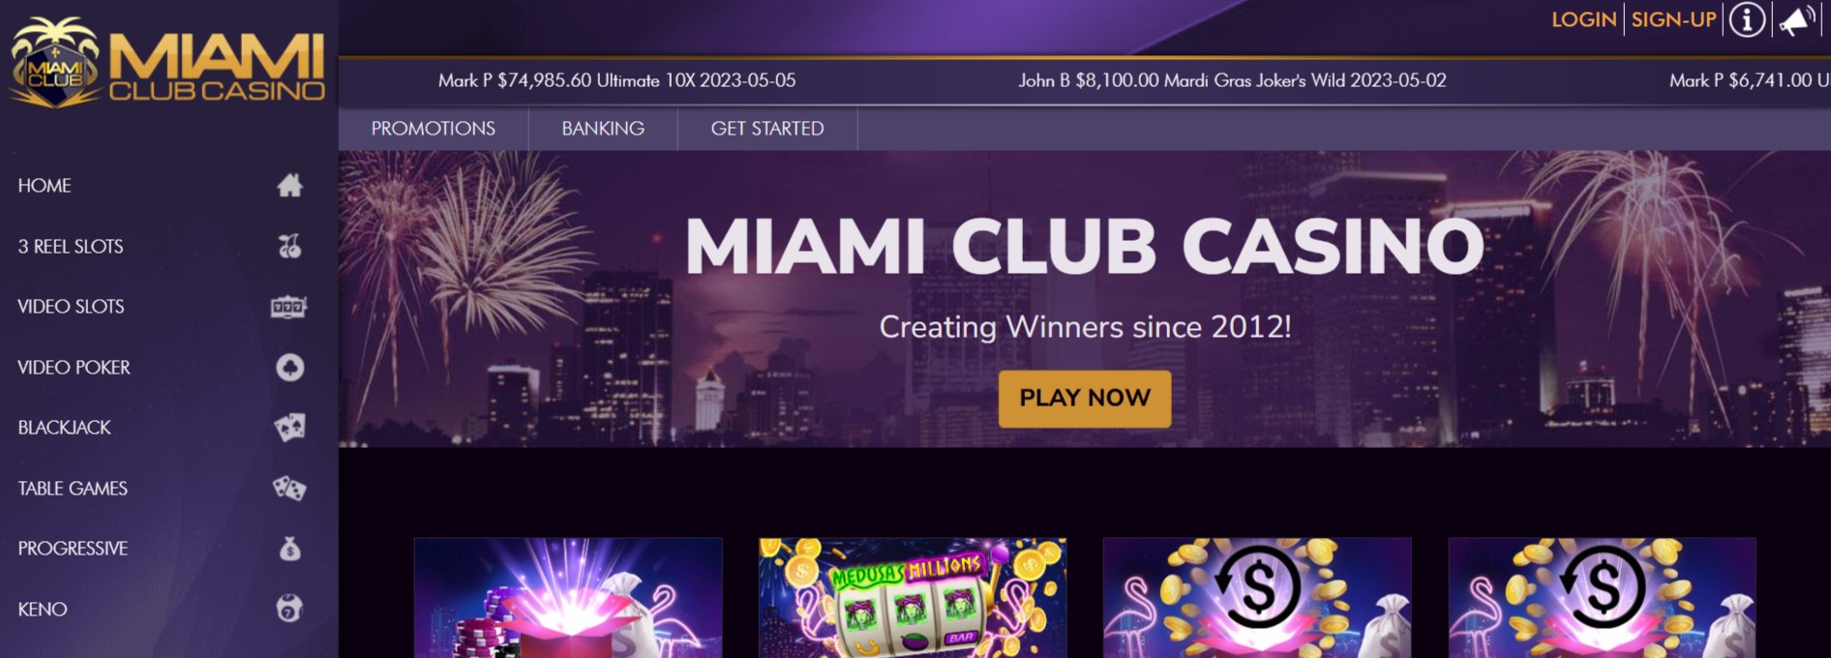This screenshot has height=658, width=1831.
Task: Click the megaphone announcements icon
Action: tap(1796, 19)
